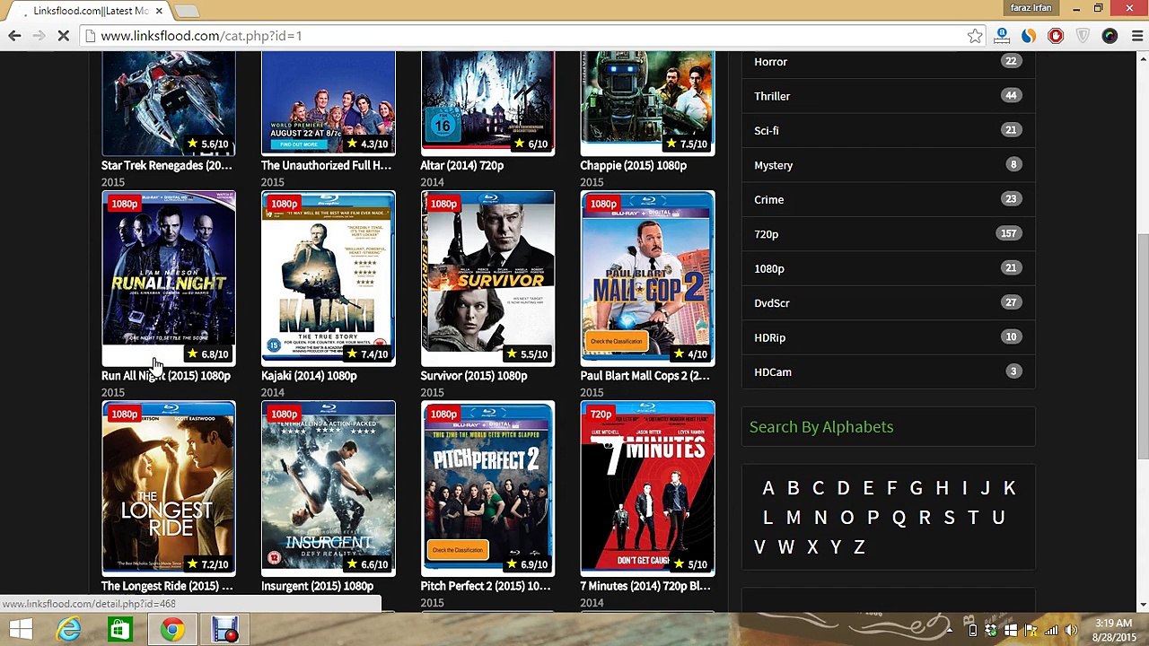Click the gray shield extension icon

tap(1083, 36)
